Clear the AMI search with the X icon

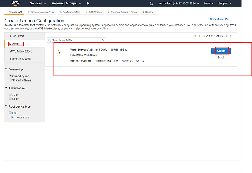click(103, 40)
